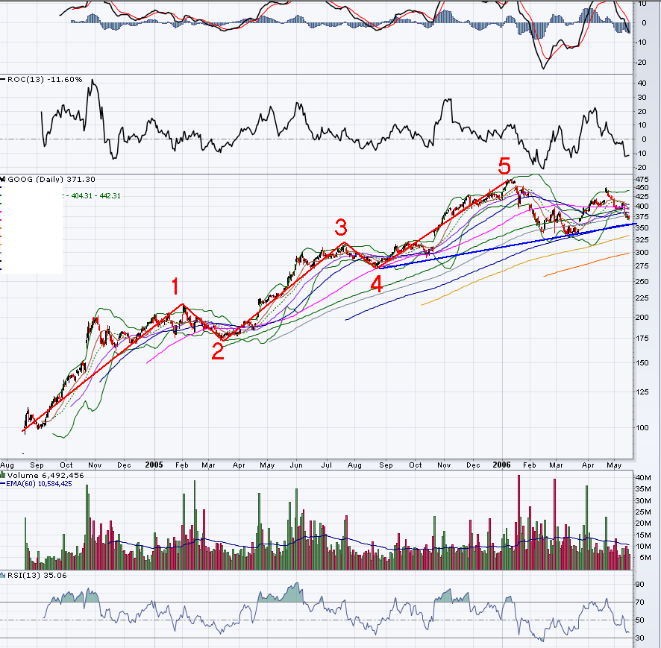The height and width of the screenshot is (648, 661).
Task: Click the candlestick icon beside GOOG (Daily)
Action: click(x=3, y=180)
